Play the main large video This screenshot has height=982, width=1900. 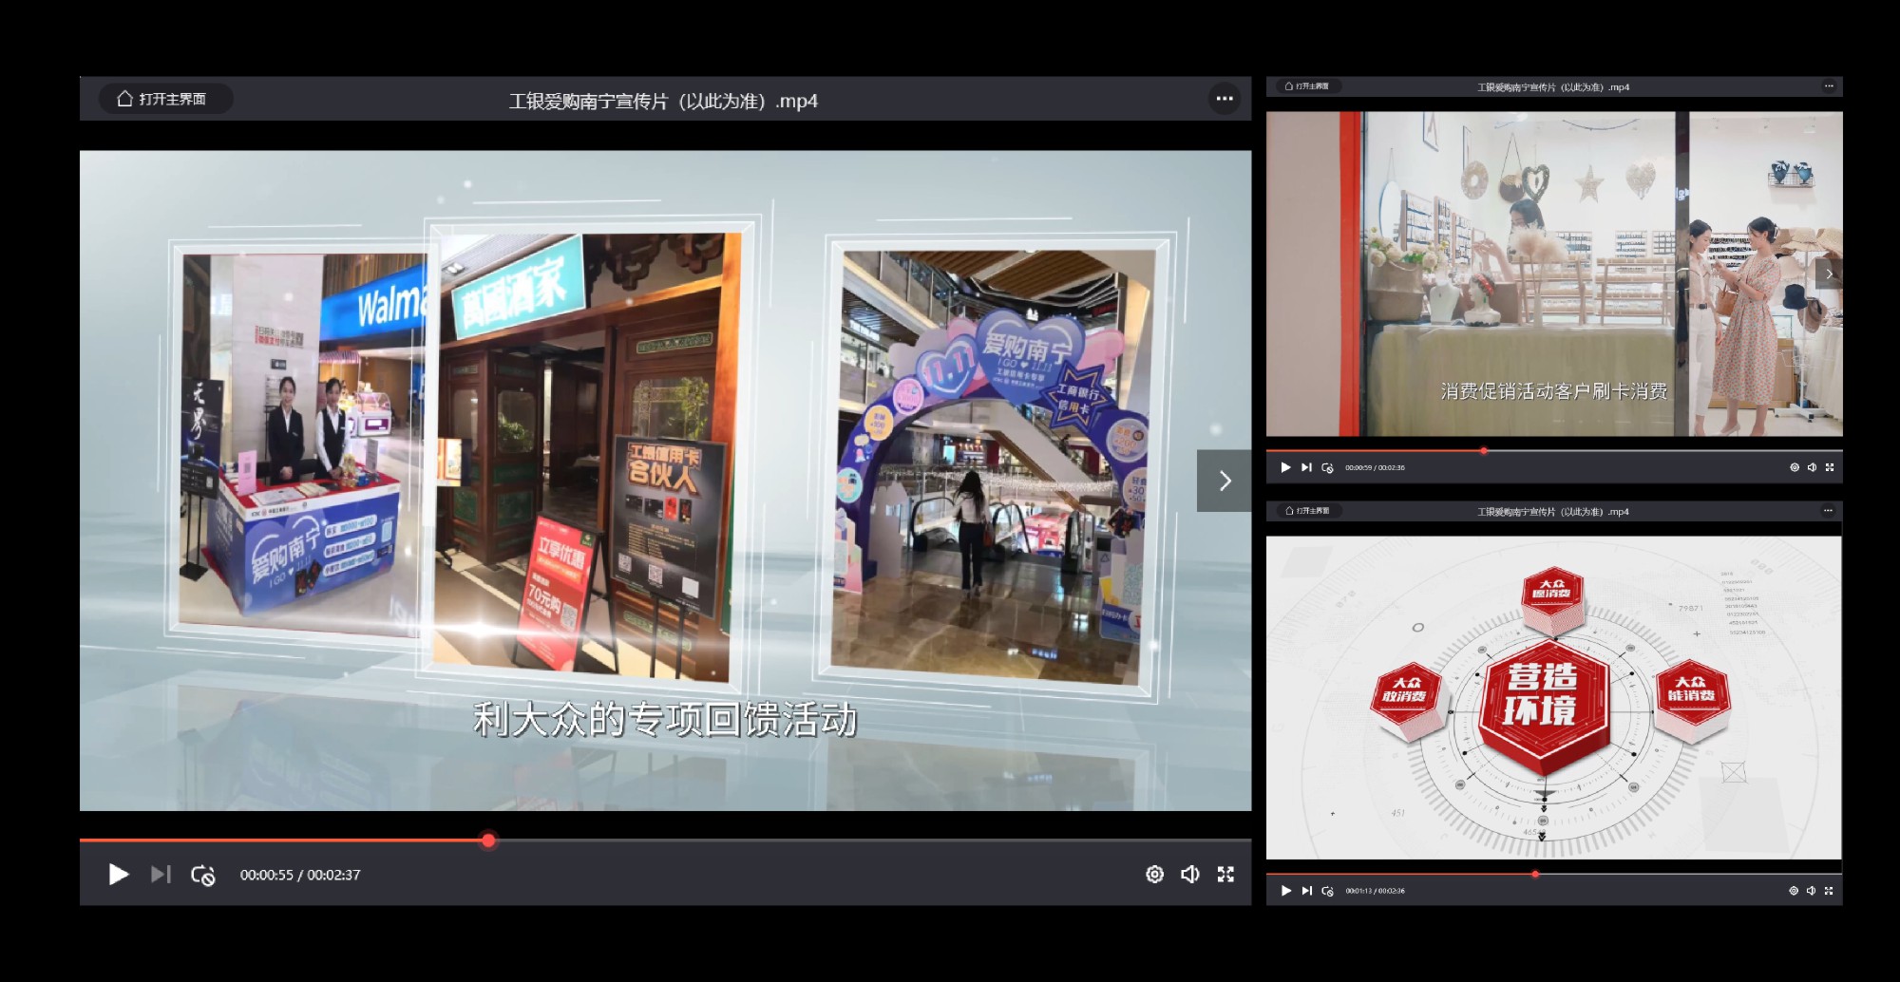118,875
